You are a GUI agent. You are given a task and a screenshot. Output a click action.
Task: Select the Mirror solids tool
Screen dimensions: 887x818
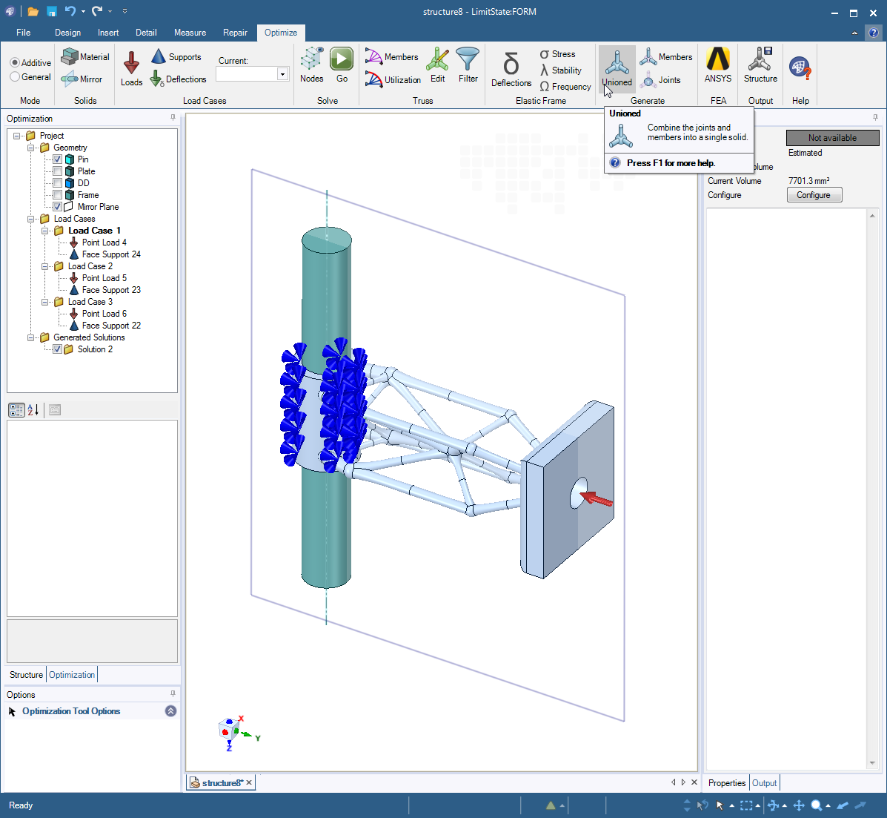(82, 79)
